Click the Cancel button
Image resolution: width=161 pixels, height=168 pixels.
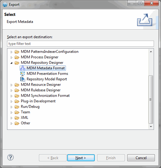(141, 158)
